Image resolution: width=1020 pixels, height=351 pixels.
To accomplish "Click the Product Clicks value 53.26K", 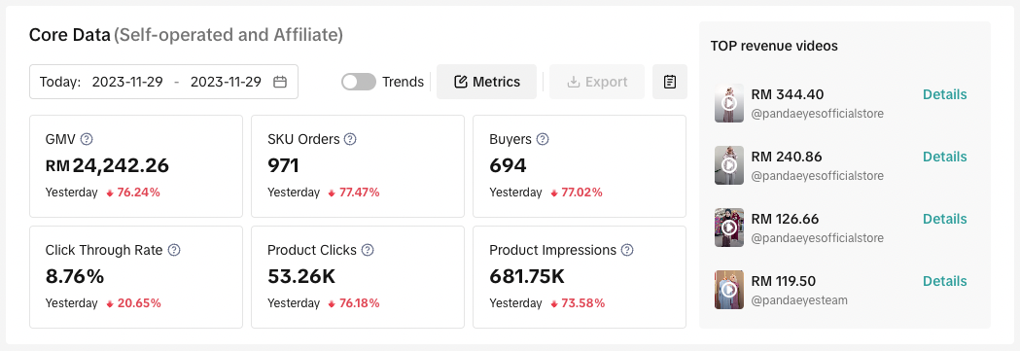I will [301, 277].
